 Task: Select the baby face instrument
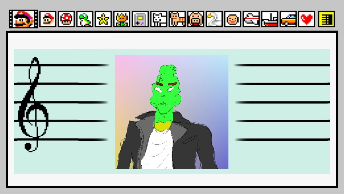[233, 19]
